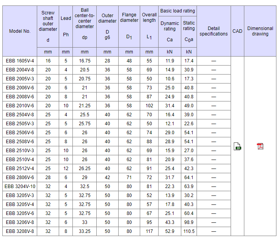The width and height of the screenshot is (278, 238).
Task: Select the Detail specifications column header
Action: click(214, 31)
